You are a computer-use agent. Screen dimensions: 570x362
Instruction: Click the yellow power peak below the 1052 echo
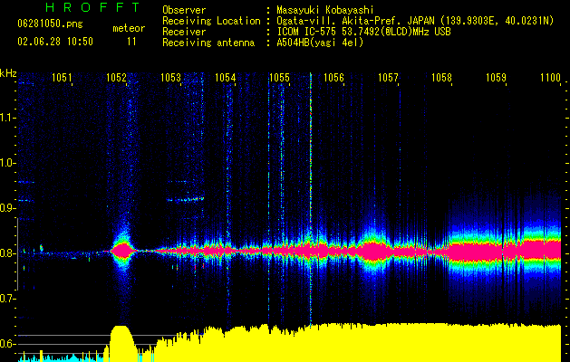(121, 343)
